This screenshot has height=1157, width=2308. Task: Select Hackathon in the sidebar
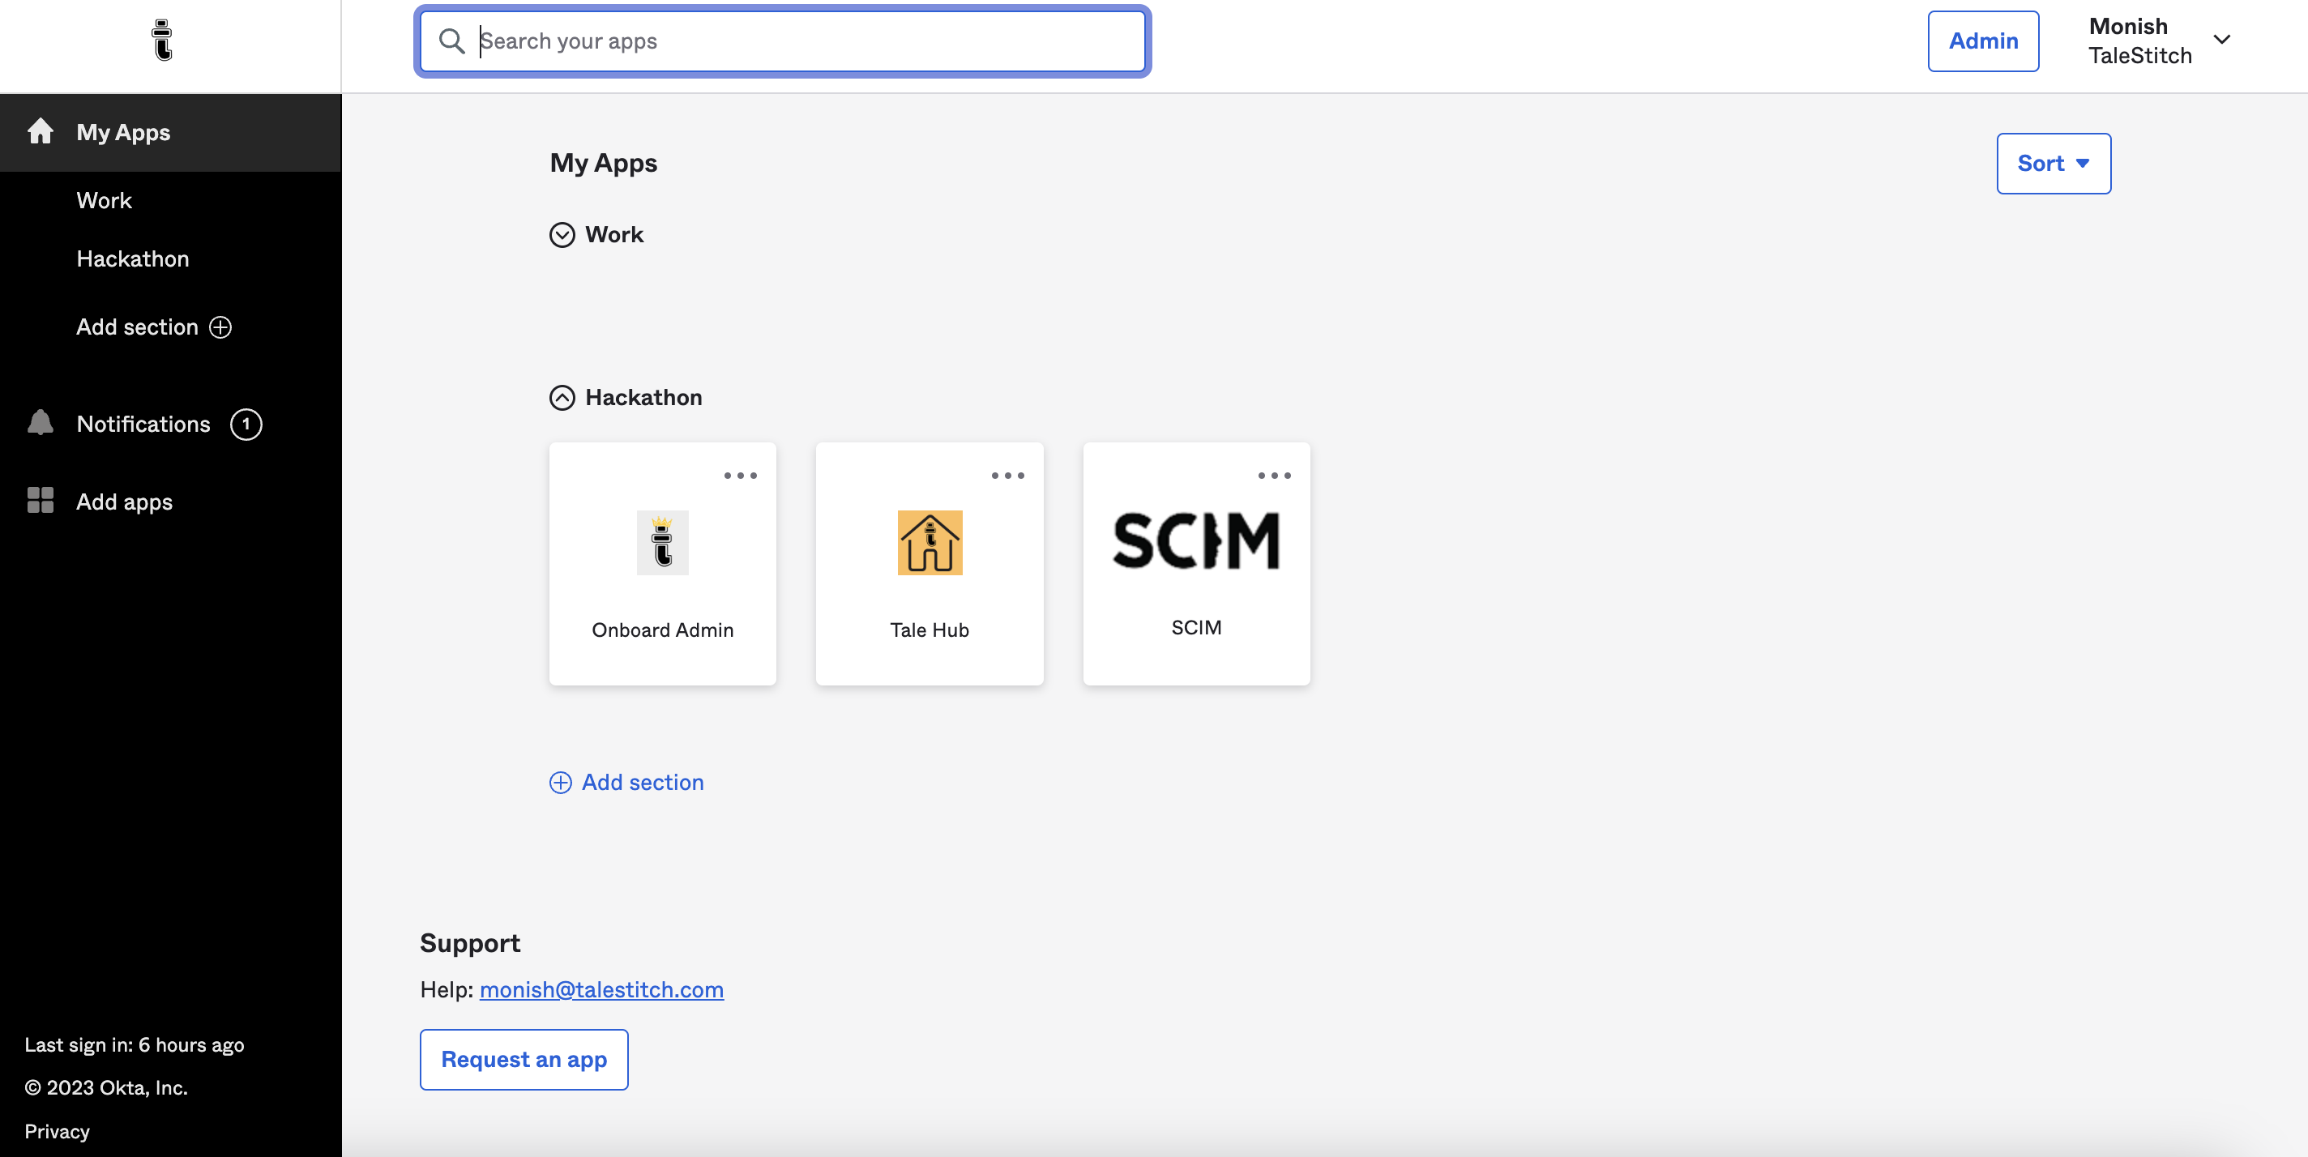[x=133, y=258]
